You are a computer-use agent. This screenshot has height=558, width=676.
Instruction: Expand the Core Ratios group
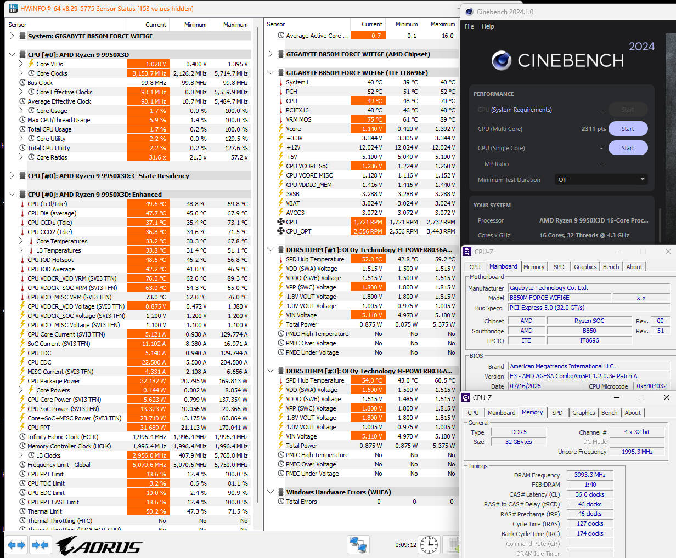21,157
